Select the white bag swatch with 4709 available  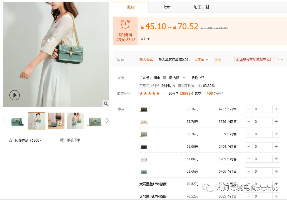coord(144,159)
